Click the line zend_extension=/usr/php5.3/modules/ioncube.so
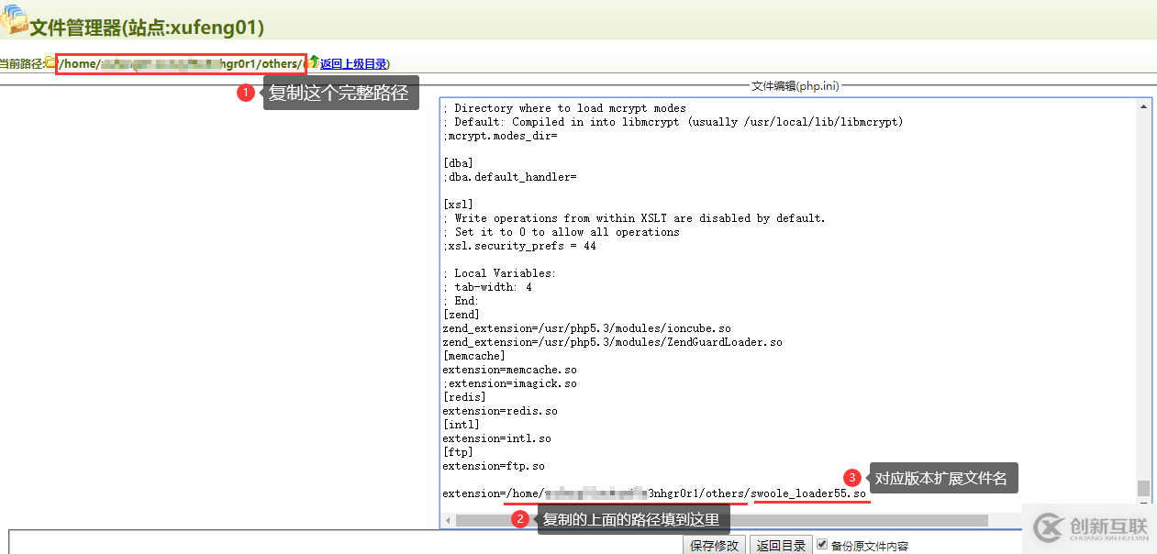The height and width of the screenshot is (554, 1157). click(586, 328)
